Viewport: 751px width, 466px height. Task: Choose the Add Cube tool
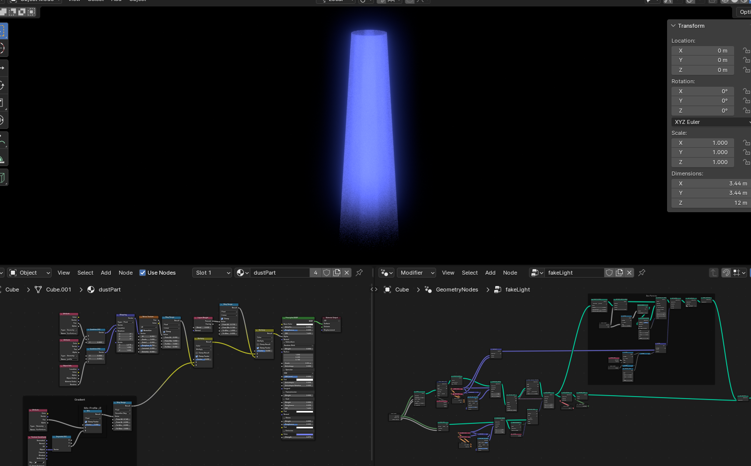2,177
